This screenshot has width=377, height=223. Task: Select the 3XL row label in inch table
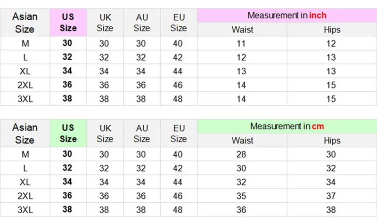click(x=25, y=99)
